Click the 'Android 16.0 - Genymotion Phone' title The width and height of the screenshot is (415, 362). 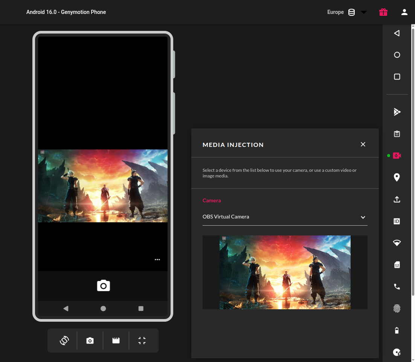pyautogui.click(x=66, y=12)
